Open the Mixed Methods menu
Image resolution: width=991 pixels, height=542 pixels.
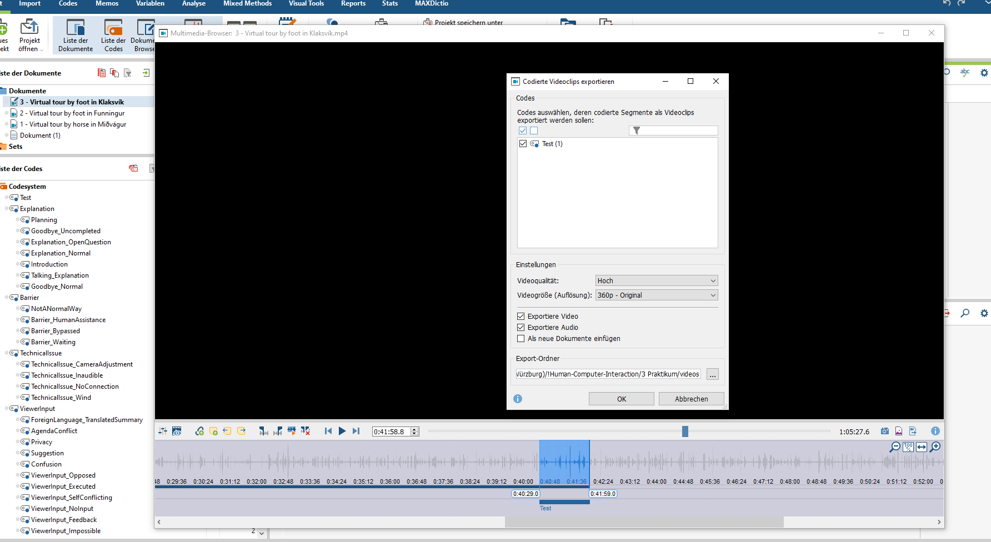(x=247, y=3)
